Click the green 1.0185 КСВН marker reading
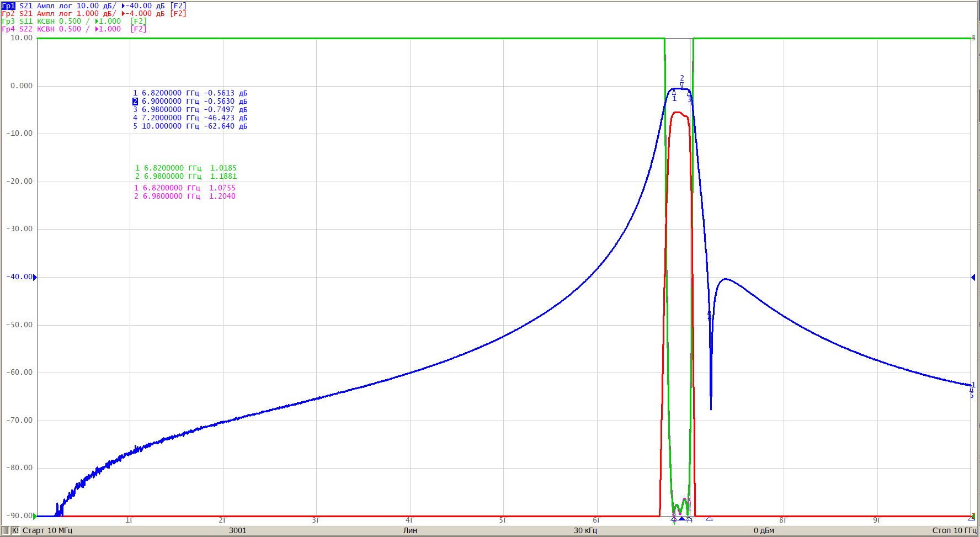 tap(223, 168)
